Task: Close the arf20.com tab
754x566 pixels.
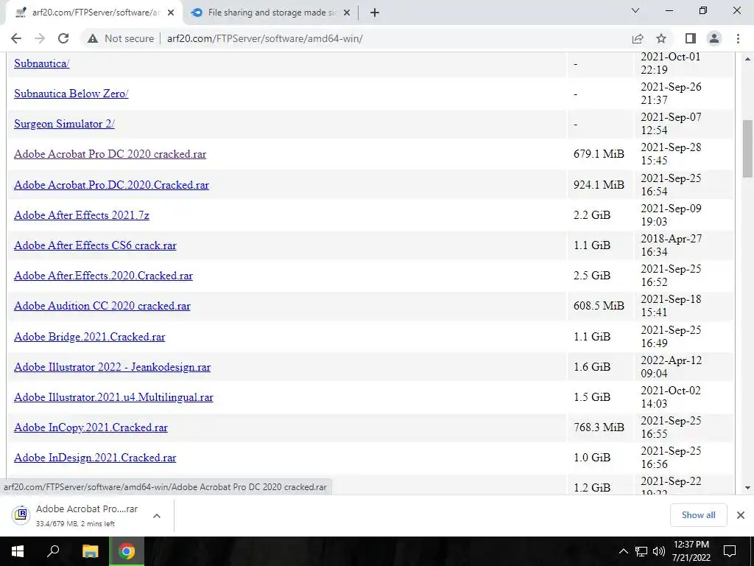Action: click(171, 13)
